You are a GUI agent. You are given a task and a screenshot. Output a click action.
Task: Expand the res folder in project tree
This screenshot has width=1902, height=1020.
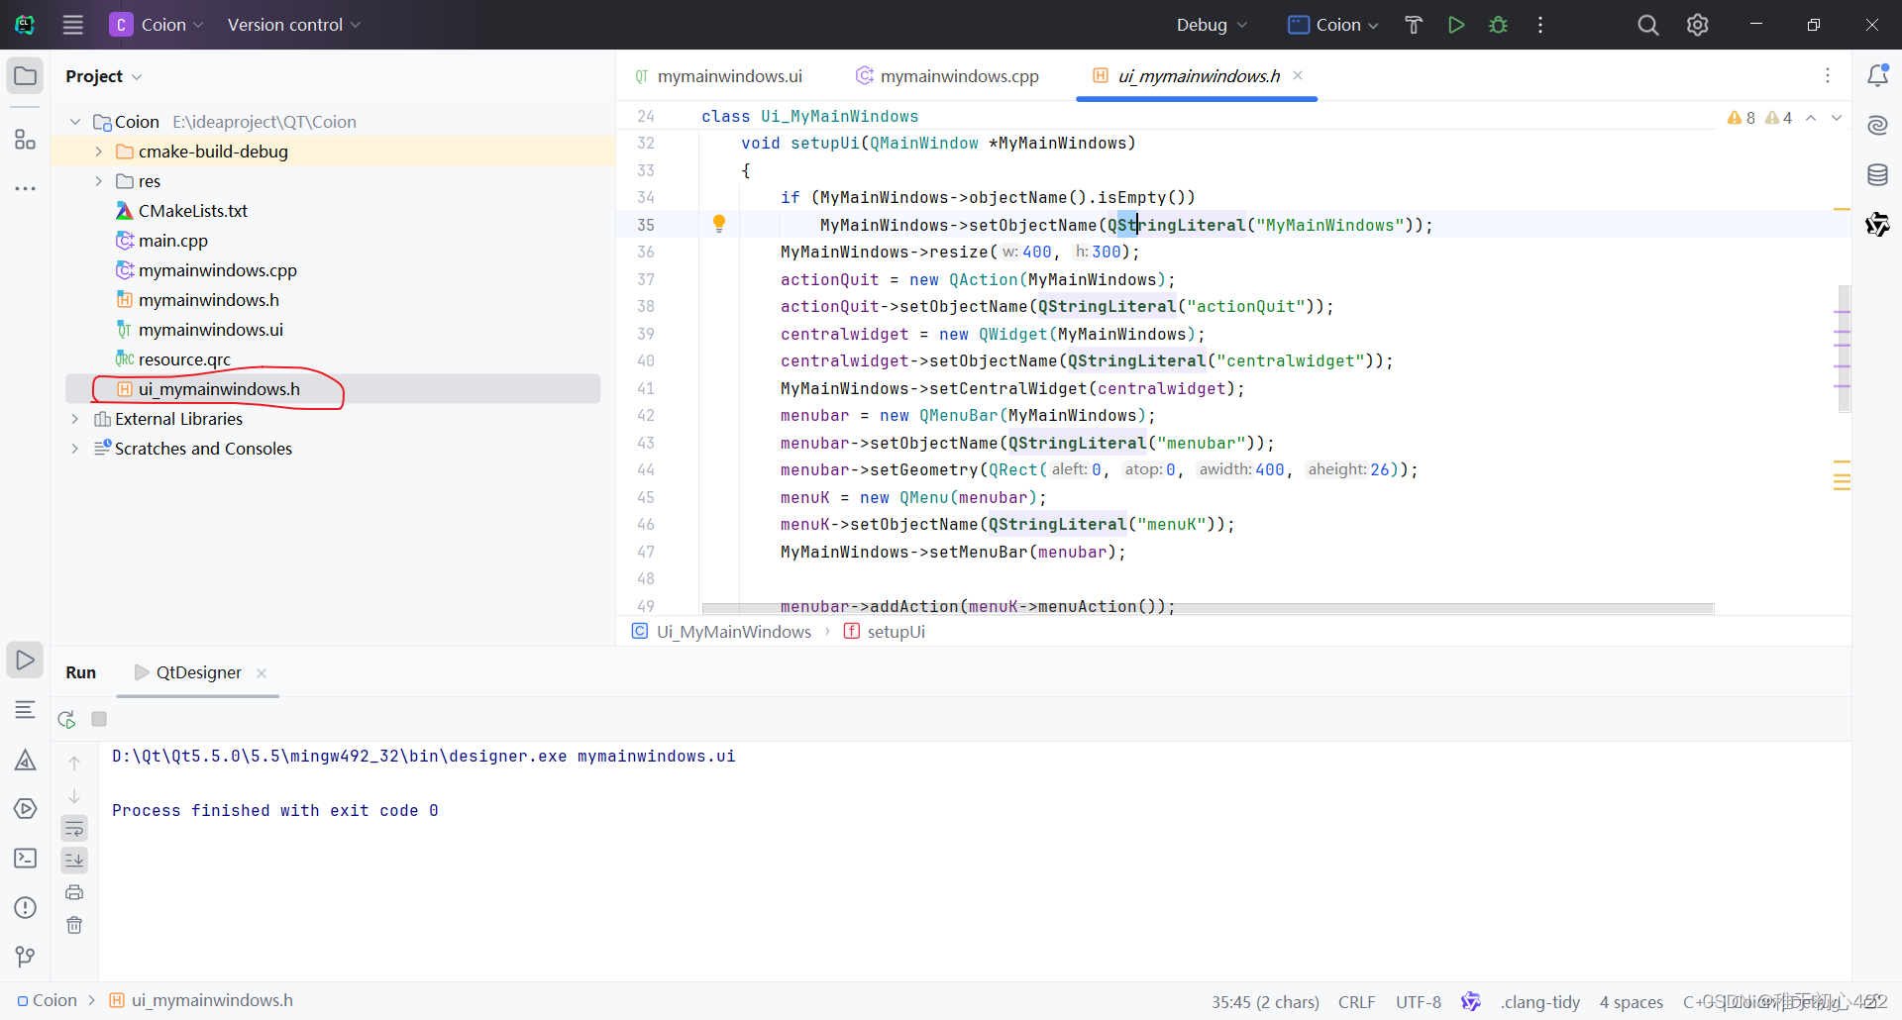coord(98,180)
